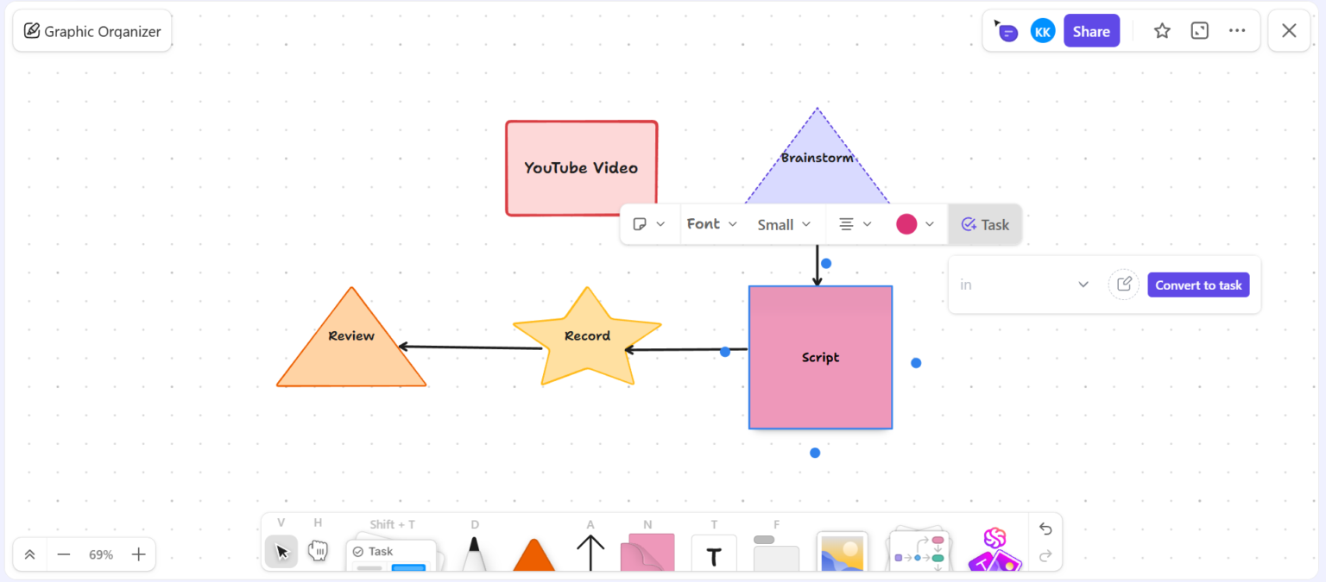This screenshot has height=582, width=1326.
Task: Toggle the Task option in the toolbar
Action: pyautogui.click(x=985, y=224)
